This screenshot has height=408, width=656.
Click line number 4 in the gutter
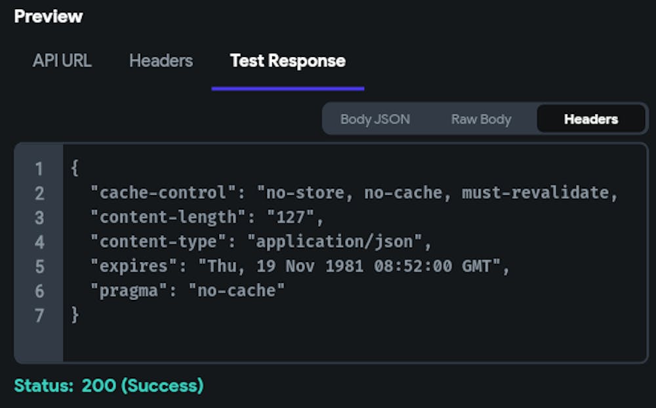(39, 242)
